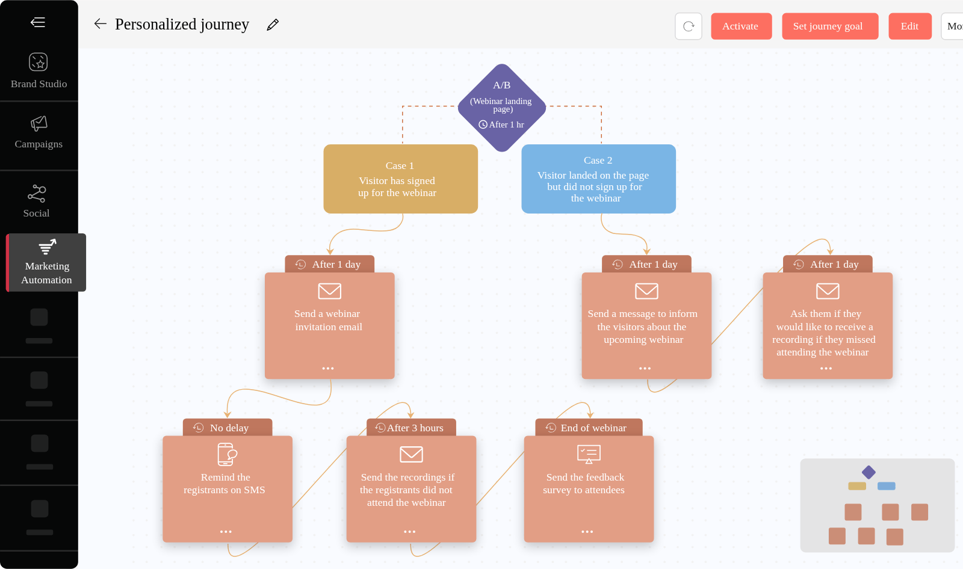The image size is (963, 569).
Task: Open Brand Studio from the sidebar
Action: (x=39, y=70)
